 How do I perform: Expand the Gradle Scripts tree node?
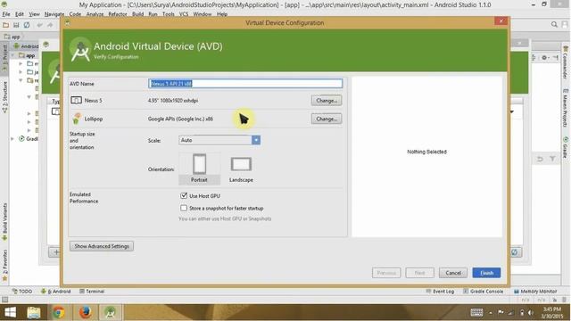(x=13, y=139)
